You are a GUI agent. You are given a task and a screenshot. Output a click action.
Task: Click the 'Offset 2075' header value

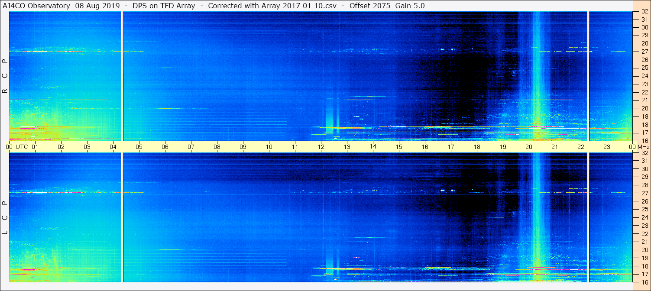(x=370, y=6)
